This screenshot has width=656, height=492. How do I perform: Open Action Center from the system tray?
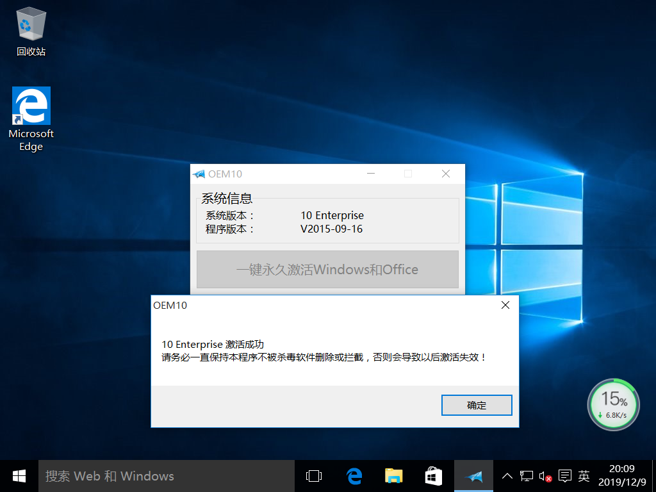[564, 476]
